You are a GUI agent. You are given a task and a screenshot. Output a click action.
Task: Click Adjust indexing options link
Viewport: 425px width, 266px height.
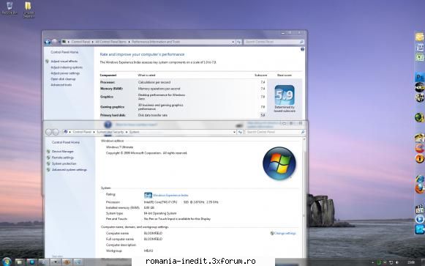click(x=67, y=67)
